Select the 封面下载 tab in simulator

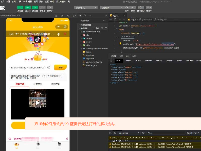[x=38, y=84]
